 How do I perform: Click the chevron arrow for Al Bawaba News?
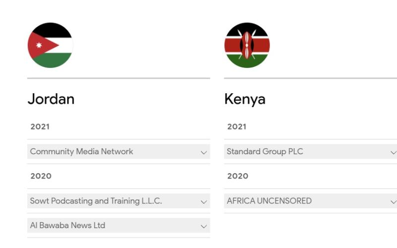tap(203, 226)
